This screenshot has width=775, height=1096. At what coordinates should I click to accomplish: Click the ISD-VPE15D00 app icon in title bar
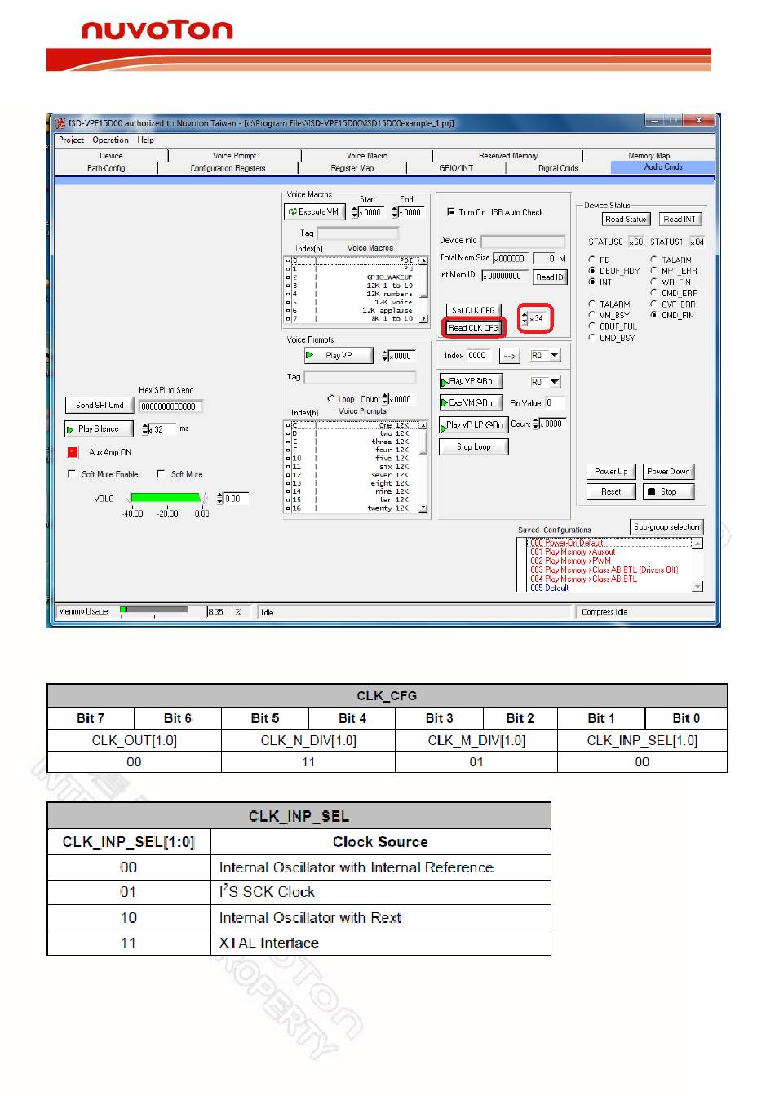tap(60, 123)
